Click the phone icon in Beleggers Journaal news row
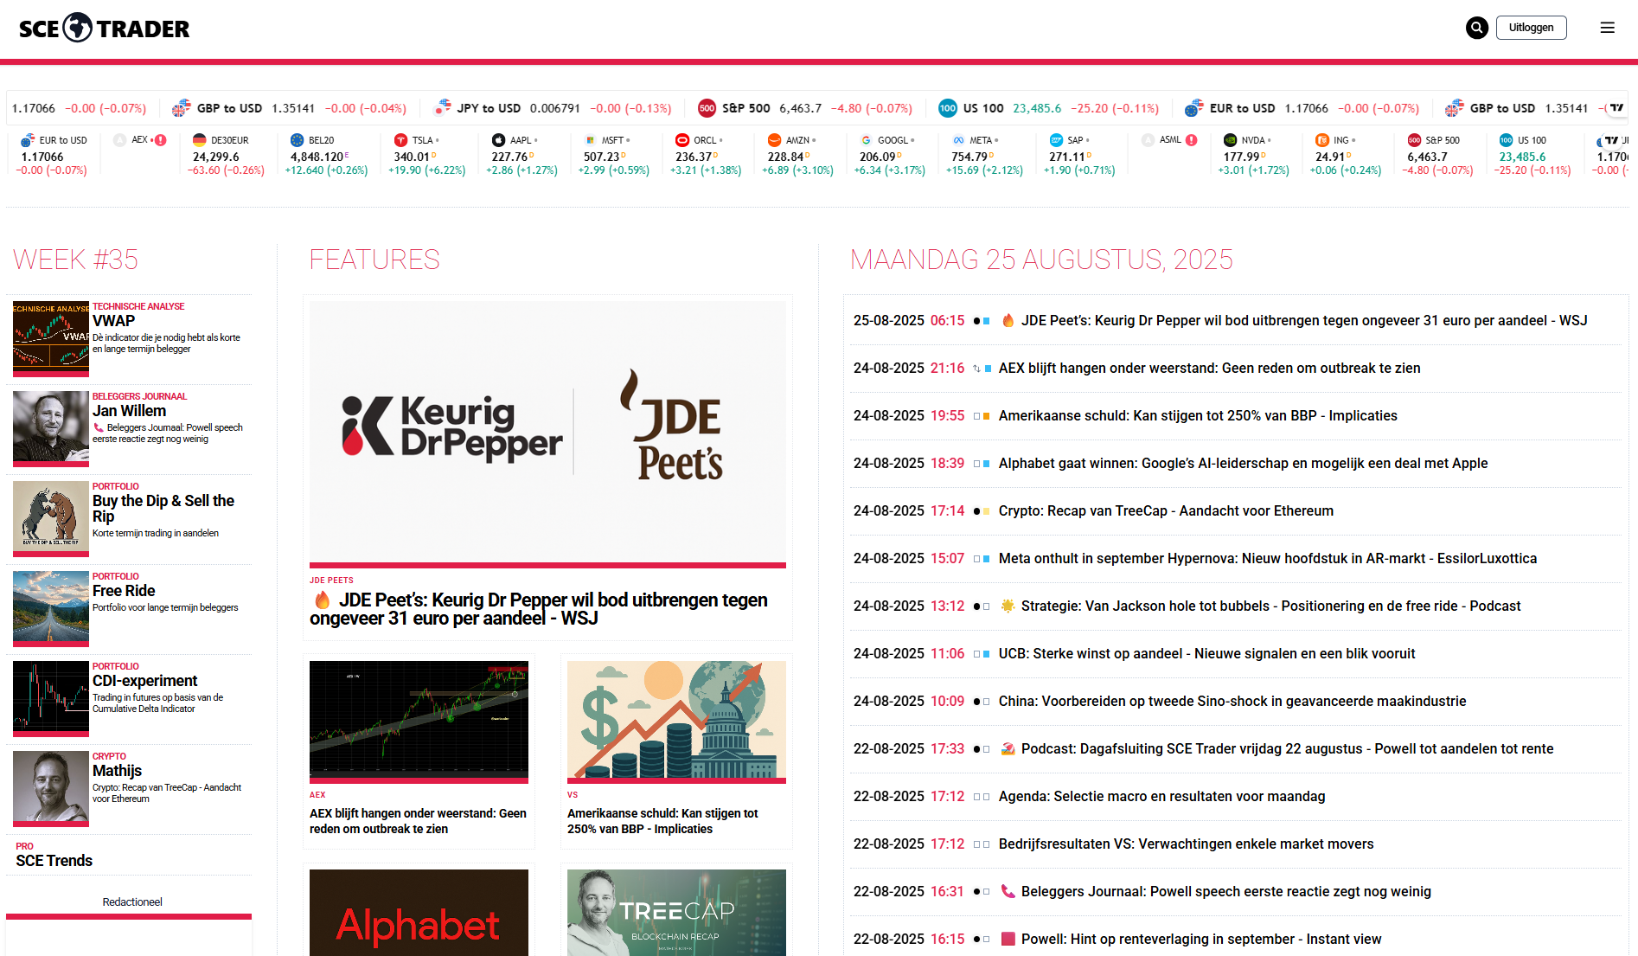This screenshot has width=1638, height=956. point(1008,891)
